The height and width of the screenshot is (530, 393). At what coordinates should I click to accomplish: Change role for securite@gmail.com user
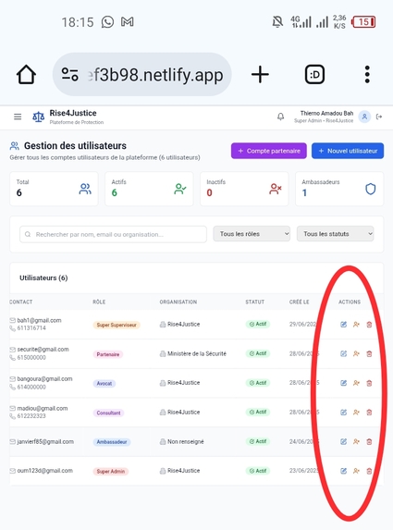[356, 353]
